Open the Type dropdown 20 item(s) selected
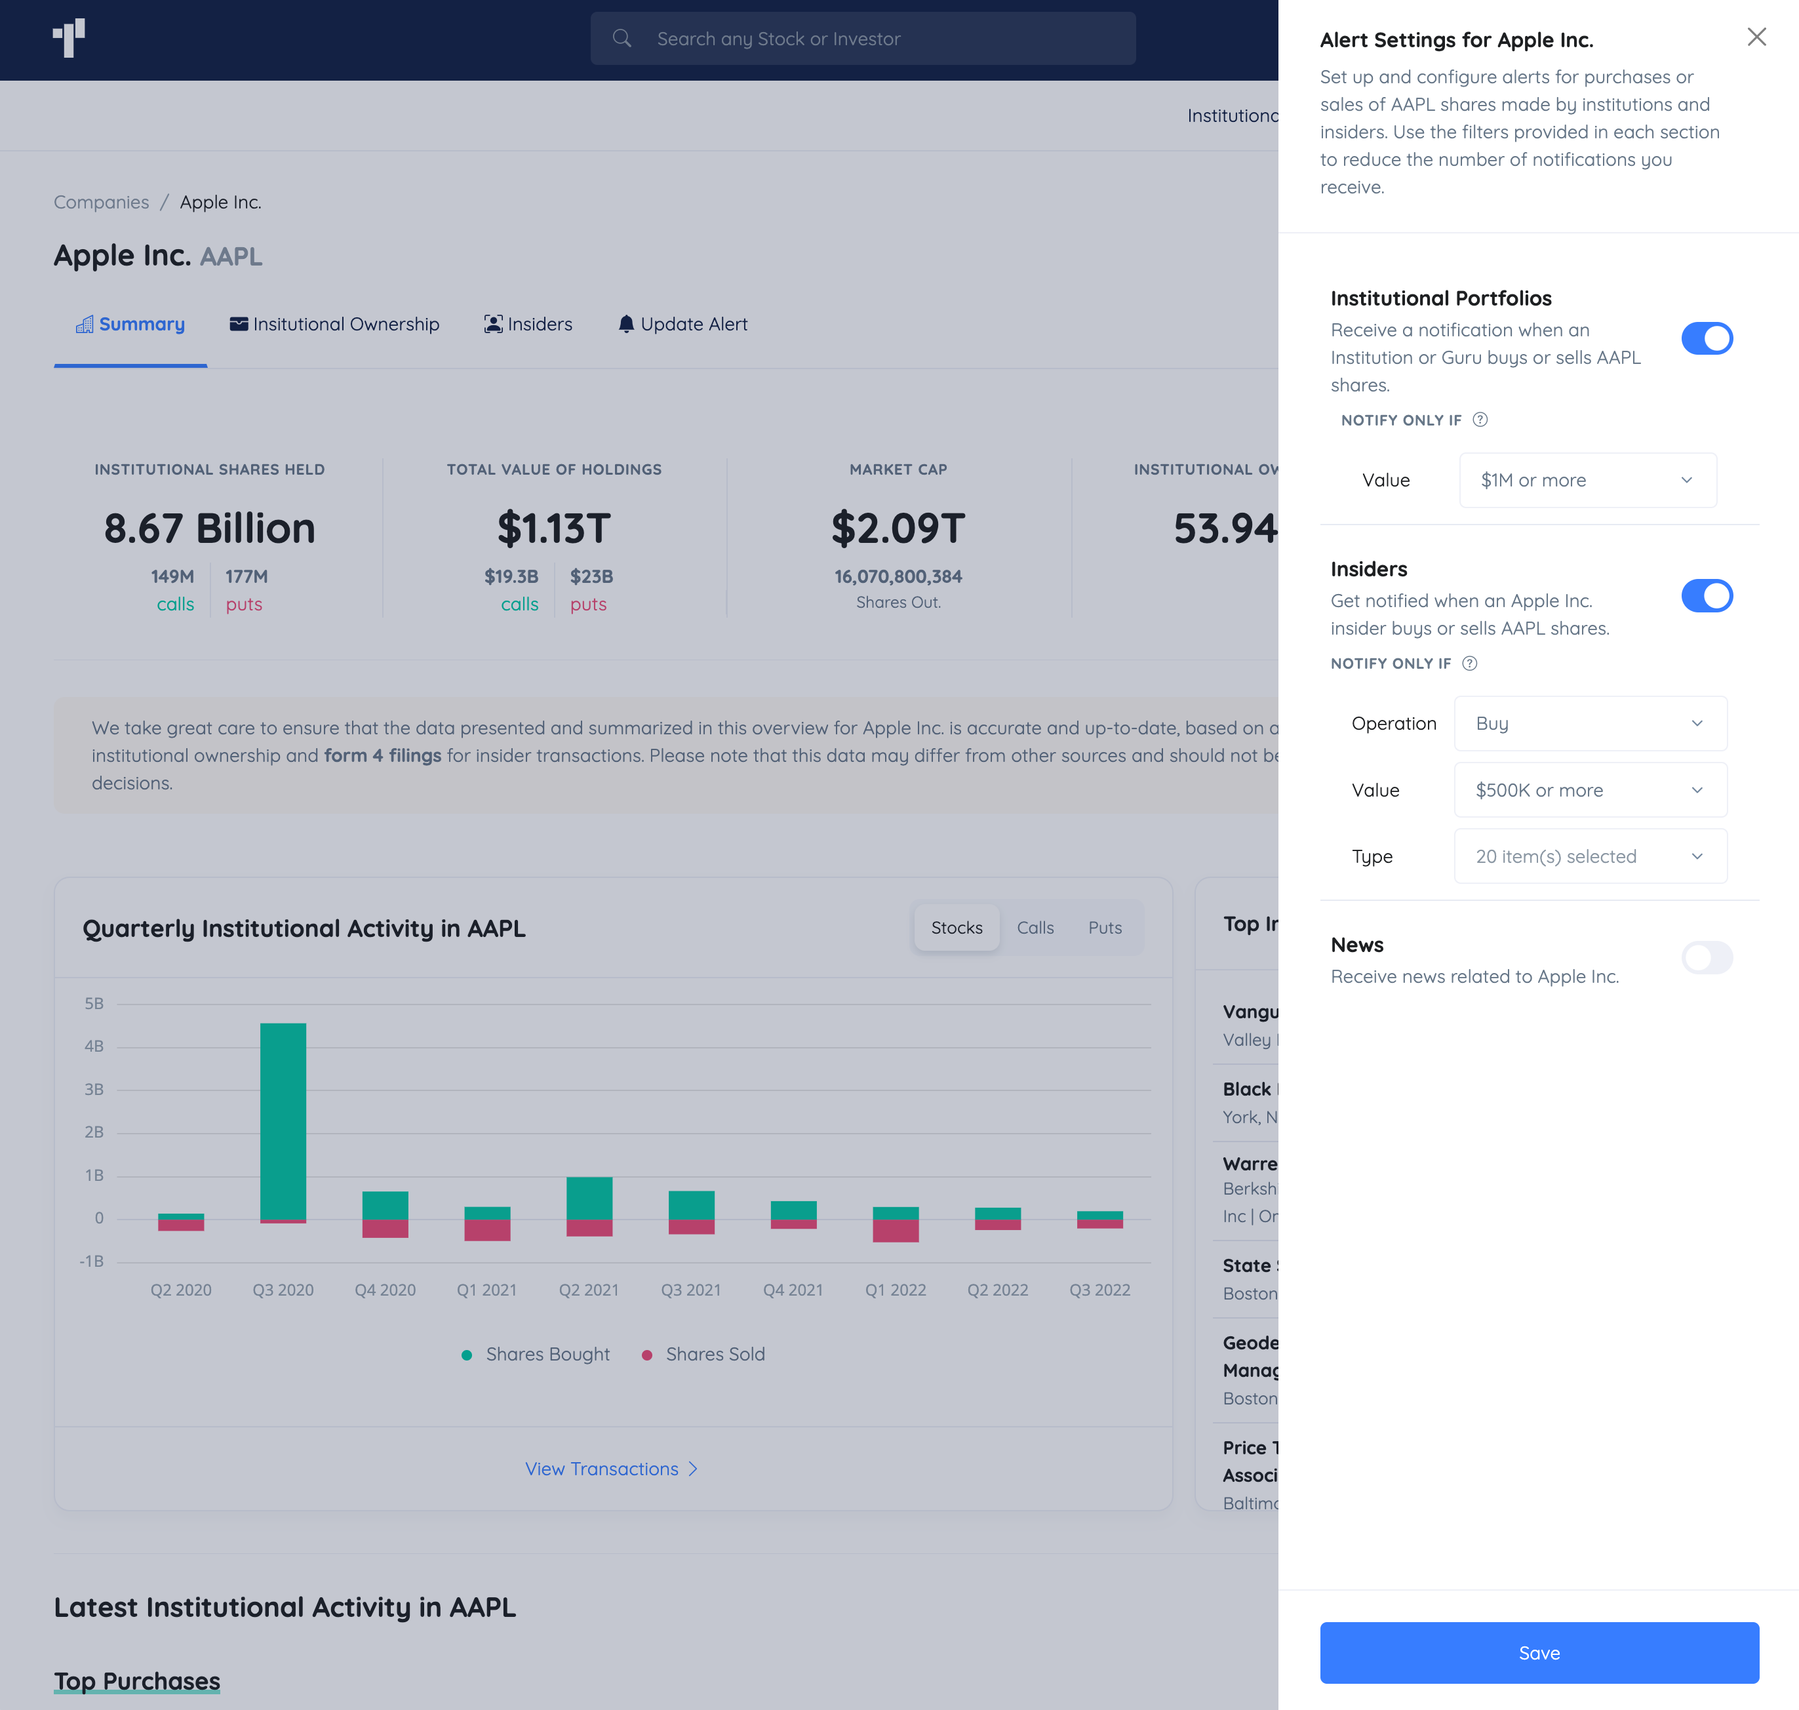Viewport: 1799px width, 1710px height. pos(1591,857)
